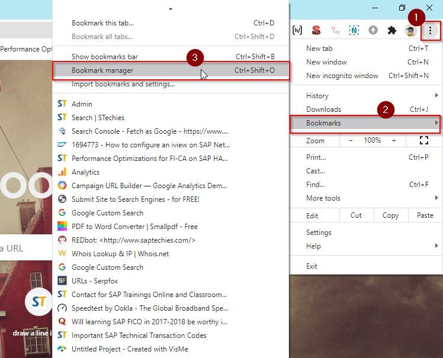Click the Cut button
This screenshot has width=443, height=358.
pos(357,215)
